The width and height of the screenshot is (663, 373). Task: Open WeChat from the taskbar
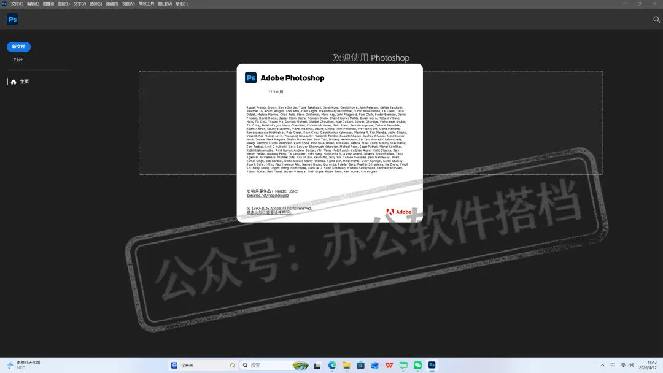coord(418,366)
